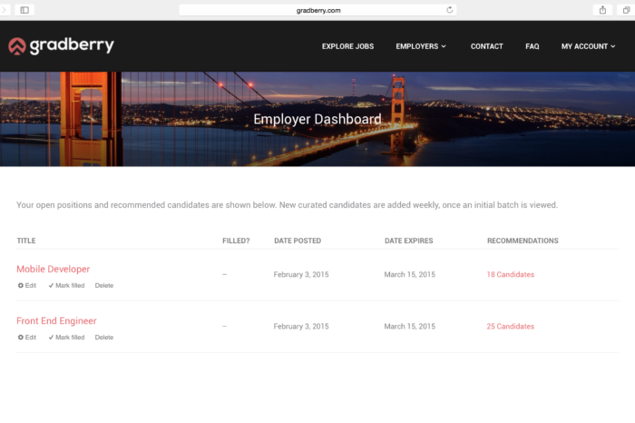
Task: Go back using the browser back arrow
Action: coord(5,10)
